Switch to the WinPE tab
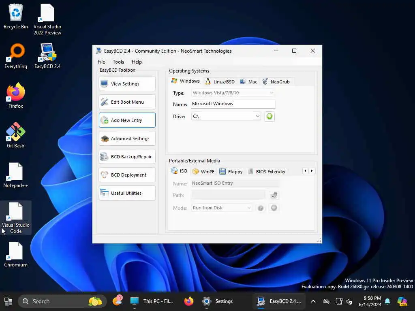Image resolution: width=415 pixels, height=311 pixels. pyautogui.click(x=203, y=172)
